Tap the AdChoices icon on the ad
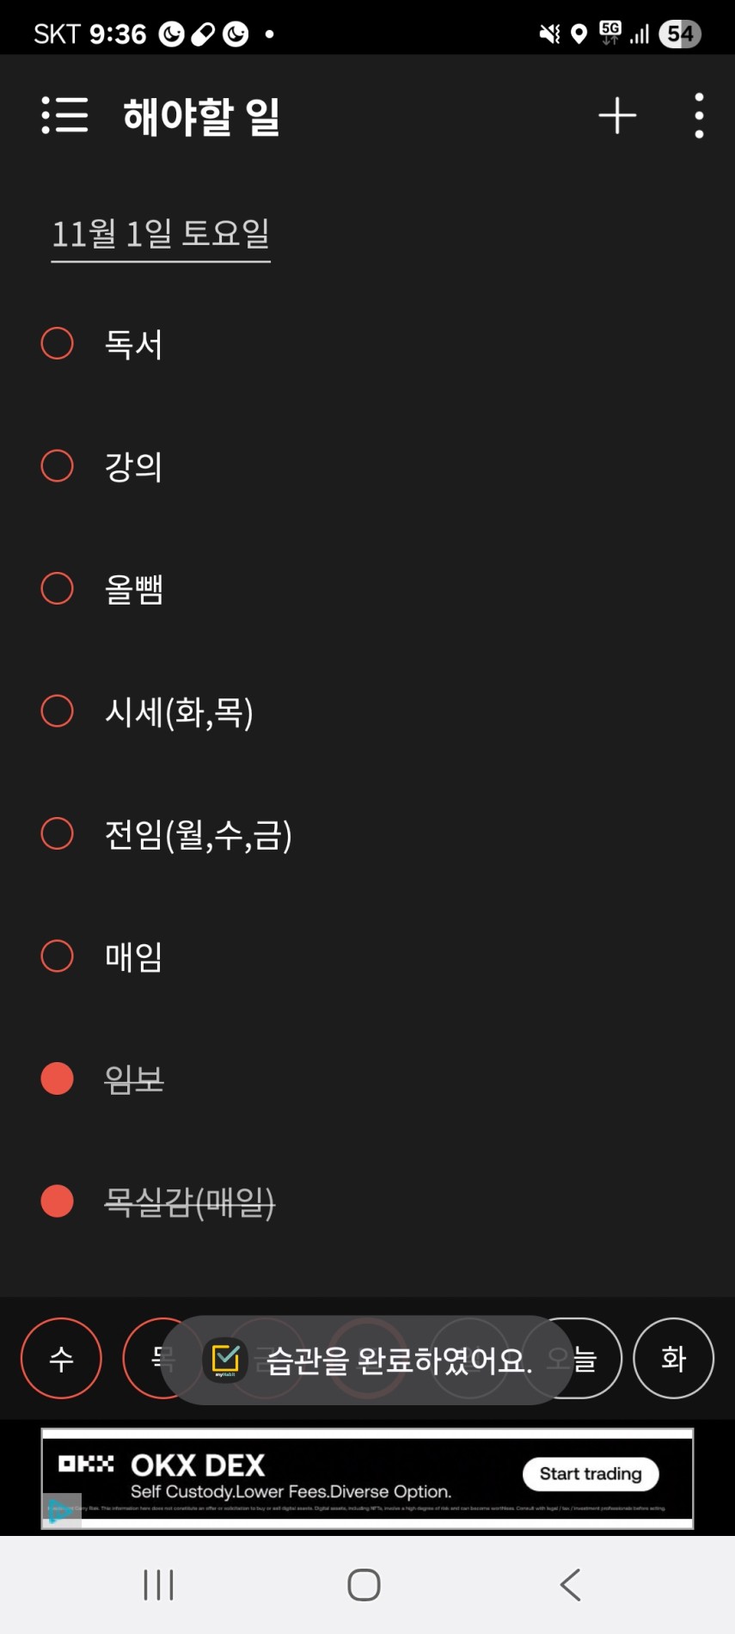Viewport: 735px width, 1634px height. [60, 1511]
